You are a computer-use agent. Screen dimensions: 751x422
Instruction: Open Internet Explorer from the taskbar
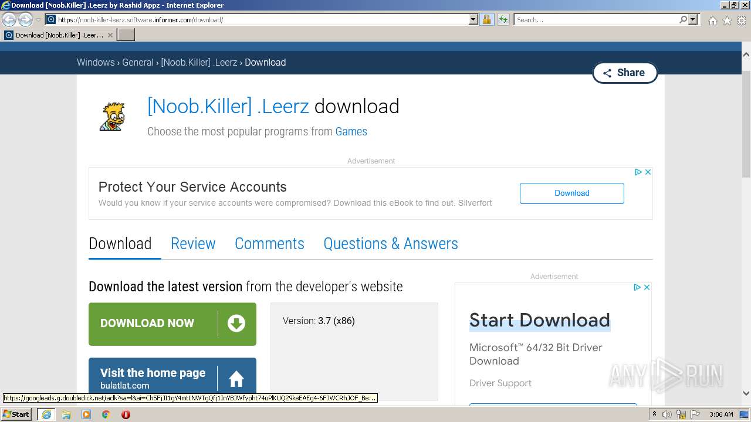pos(46,414)
